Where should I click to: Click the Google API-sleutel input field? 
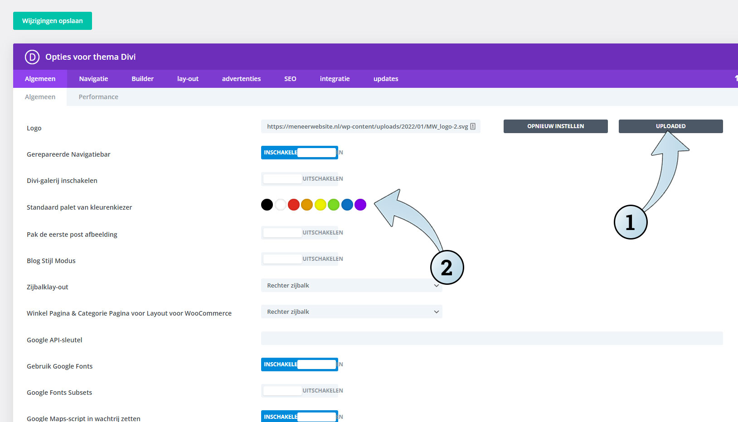click(x=492, y=338)
